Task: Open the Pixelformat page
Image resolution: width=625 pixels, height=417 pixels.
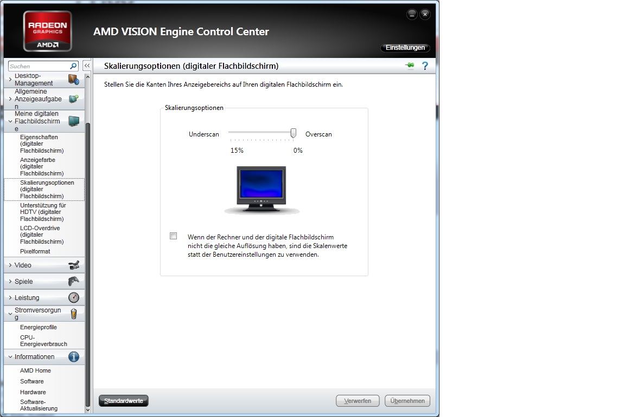Action: pos(35,251)
